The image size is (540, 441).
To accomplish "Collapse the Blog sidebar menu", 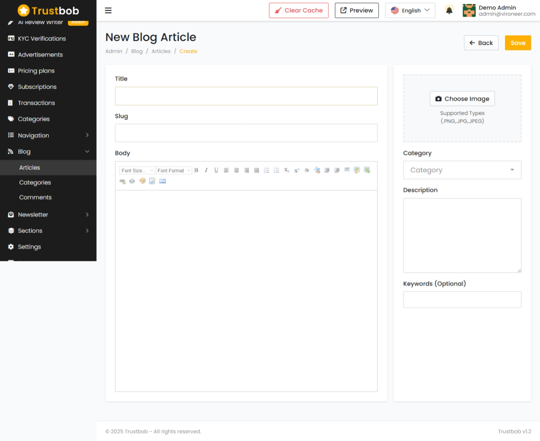I will coord(48,152).
